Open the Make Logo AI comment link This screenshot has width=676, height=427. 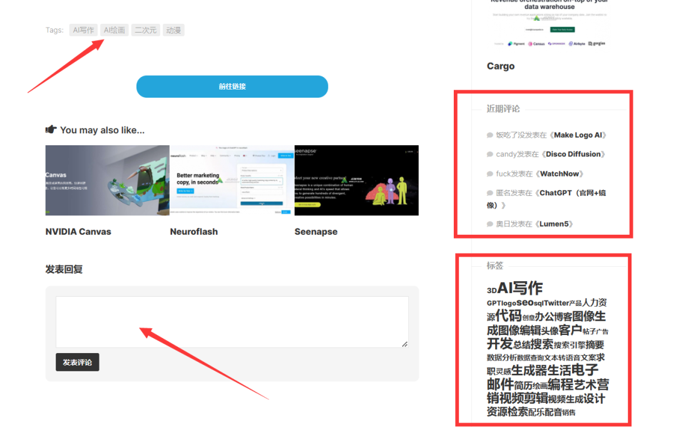click(x=578, y=135)
